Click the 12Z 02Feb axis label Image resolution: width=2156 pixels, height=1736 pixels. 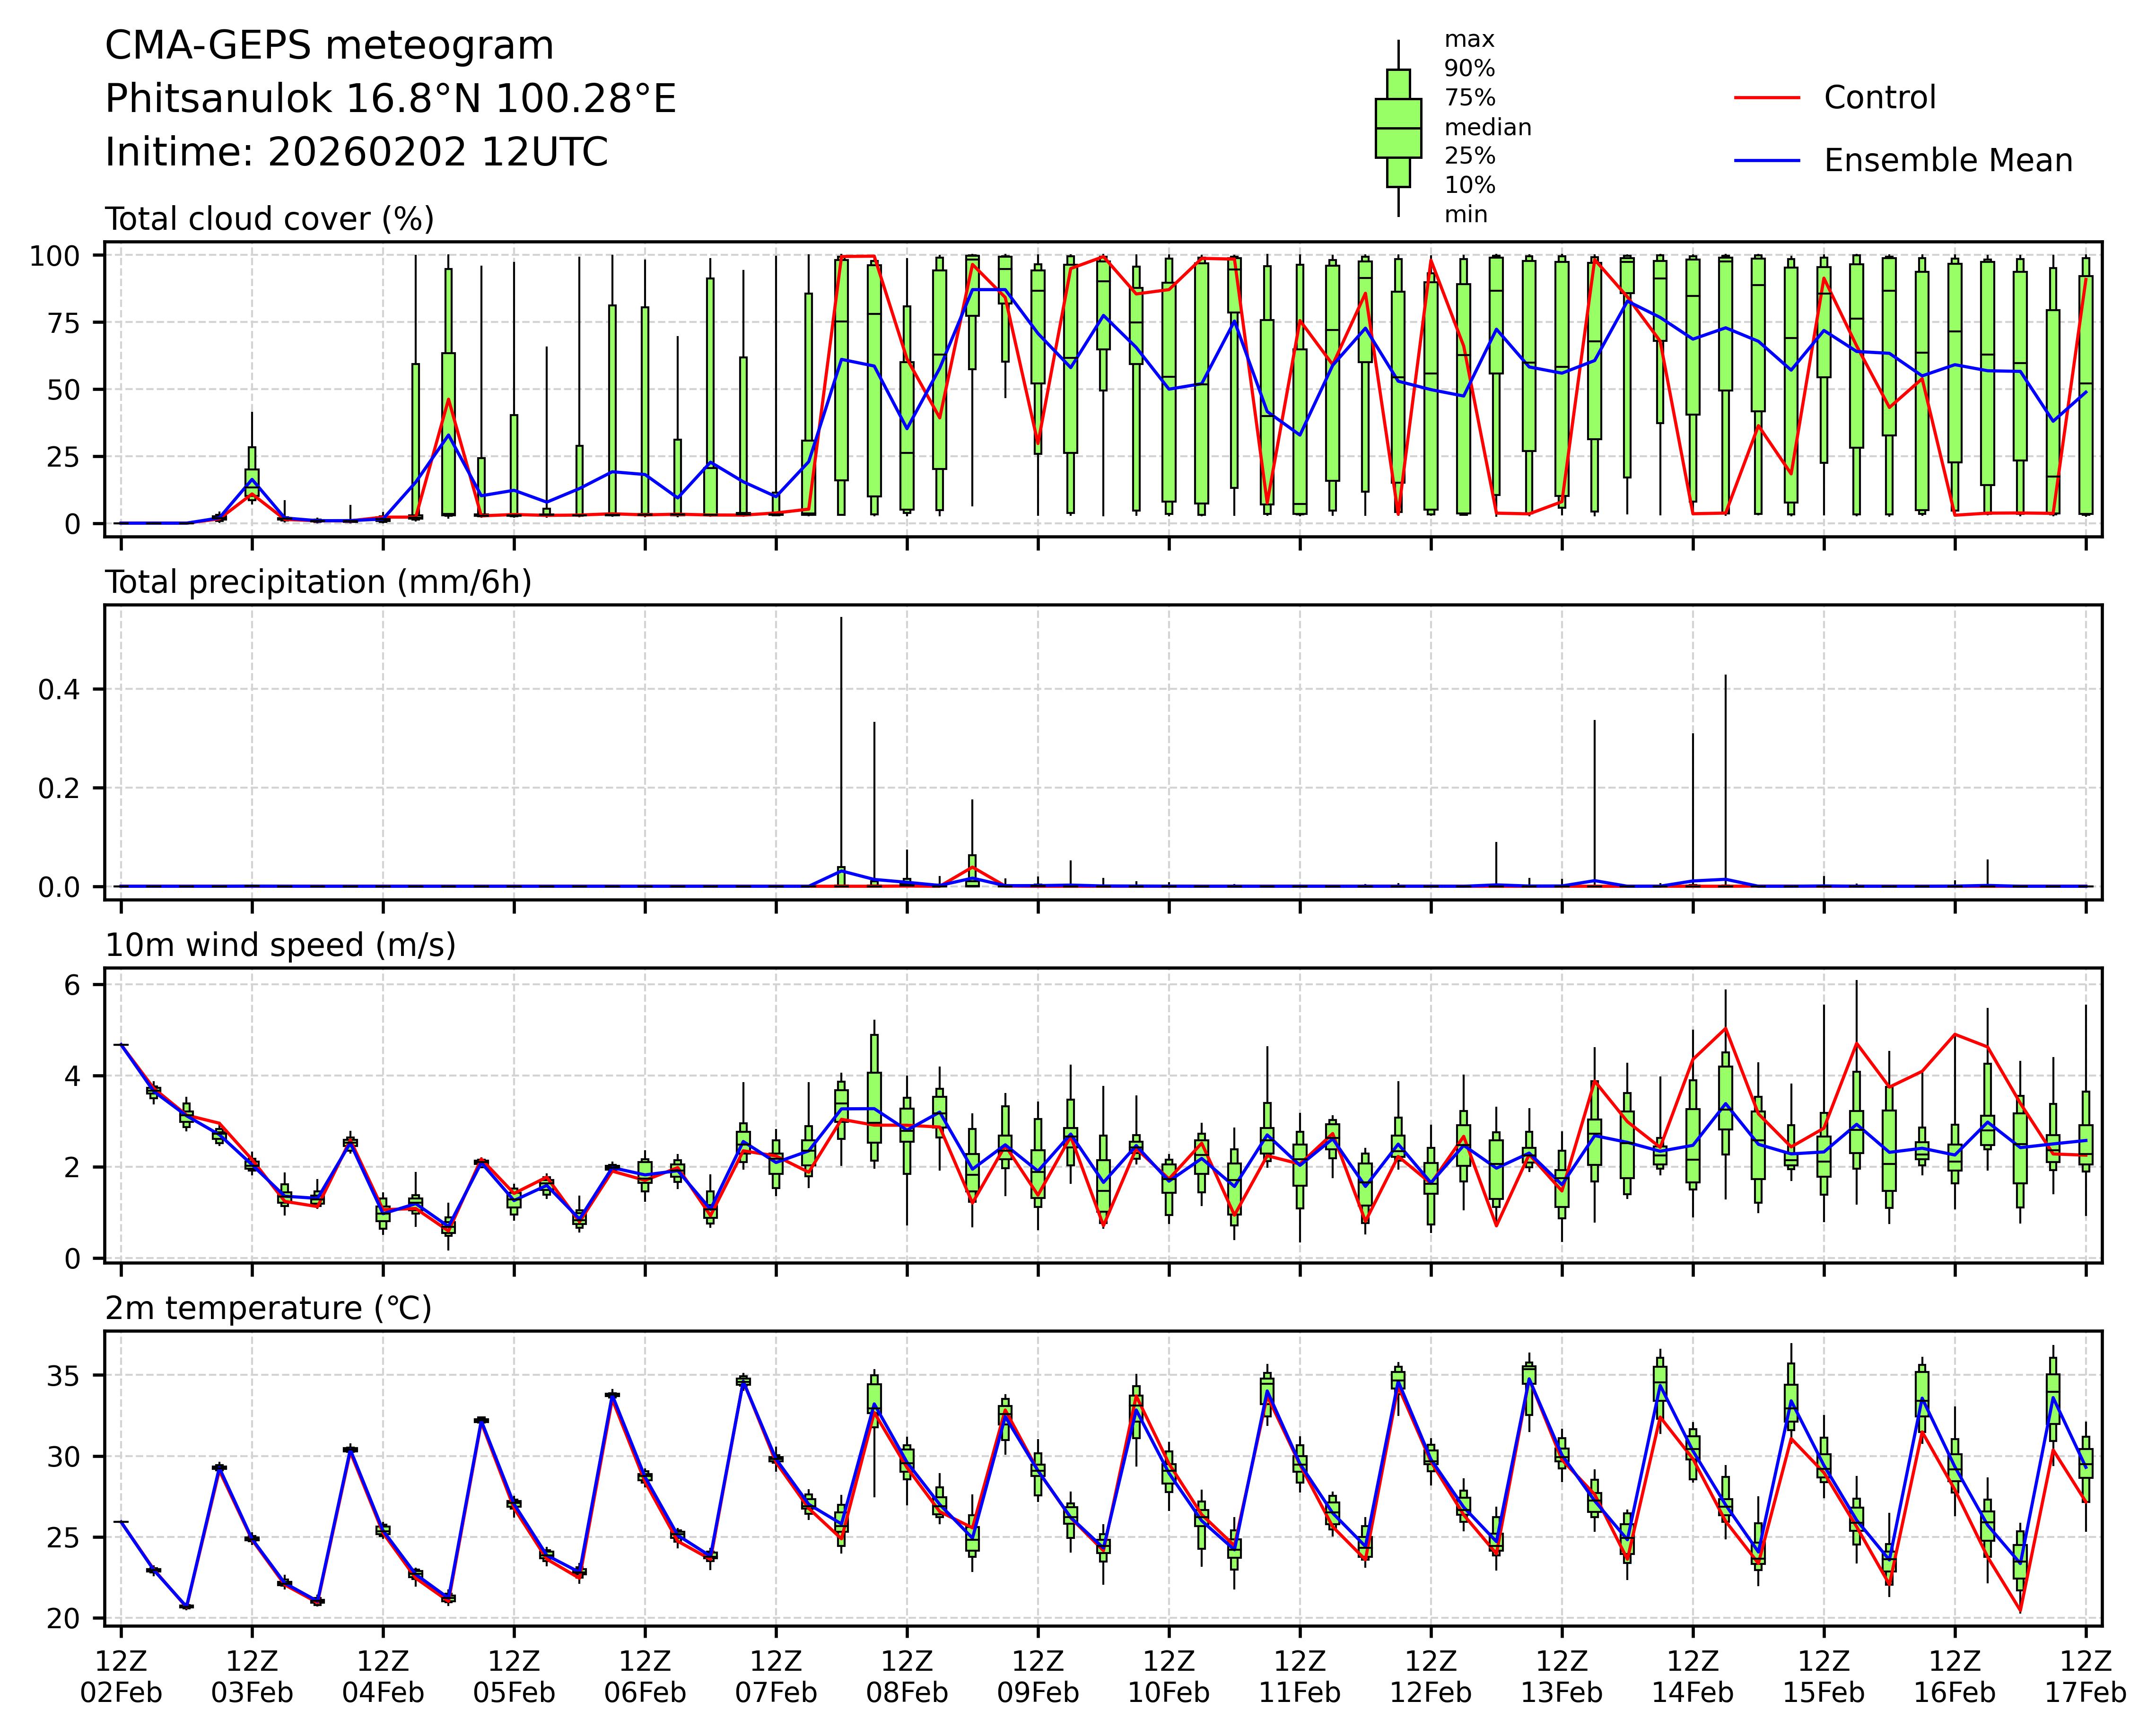121,1677
